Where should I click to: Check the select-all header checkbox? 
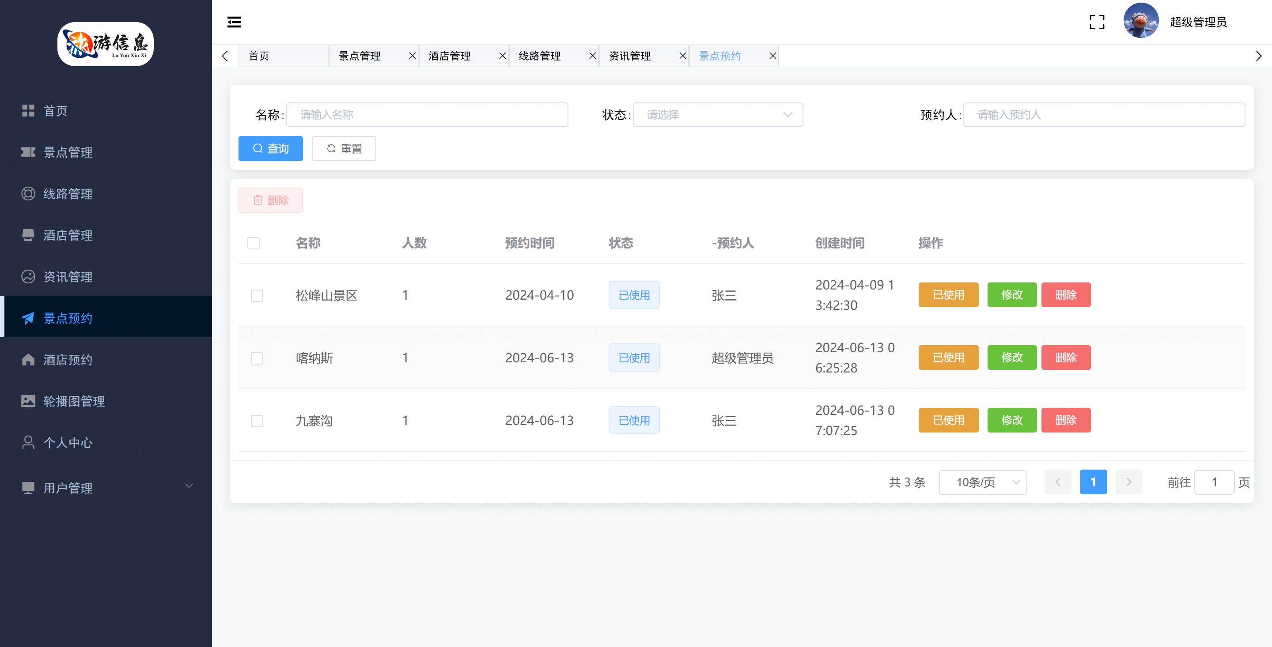pos(254,243)
